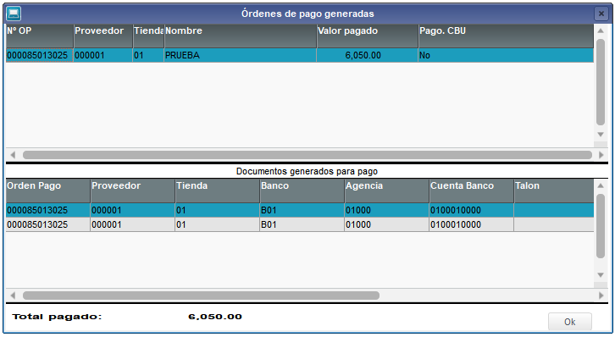Click B01 in the highlighted row

302,211
